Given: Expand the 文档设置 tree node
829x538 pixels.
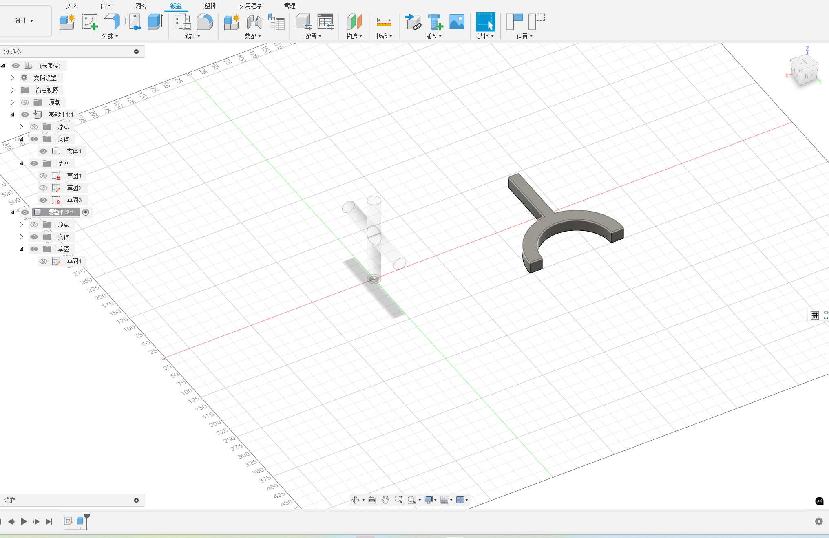Looking at the screenshot, I should coord(12,78).
